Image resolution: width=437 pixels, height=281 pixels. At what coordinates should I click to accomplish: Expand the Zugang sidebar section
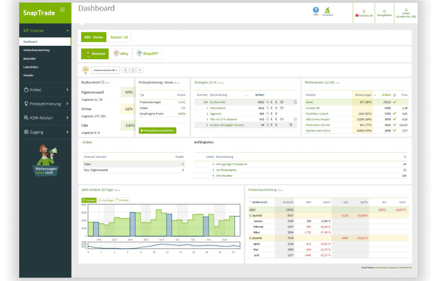tap(45, 132)
